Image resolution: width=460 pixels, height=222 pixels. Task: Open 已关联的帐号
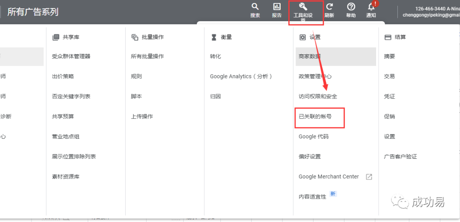315,116
